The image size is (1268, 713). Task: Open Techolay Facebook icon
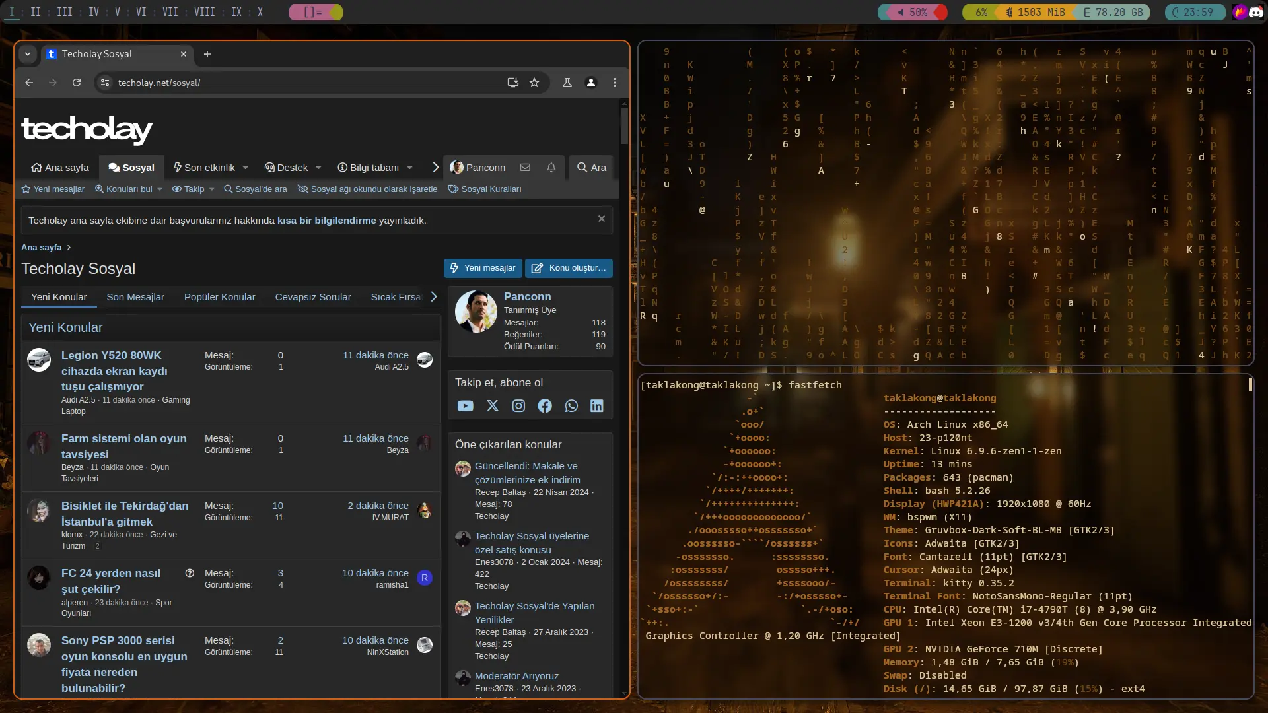coord(545,406)
